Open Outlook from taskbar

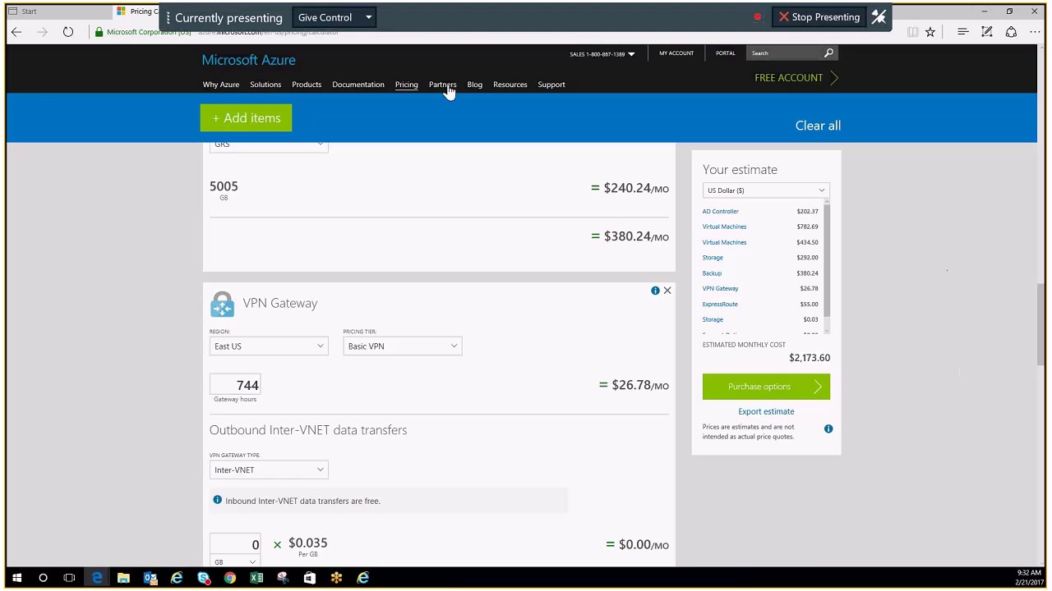(x=150, y=578)
